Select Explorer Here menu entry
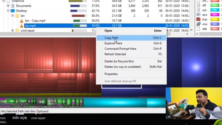222x125 pixels. click(x=131, y=43)
